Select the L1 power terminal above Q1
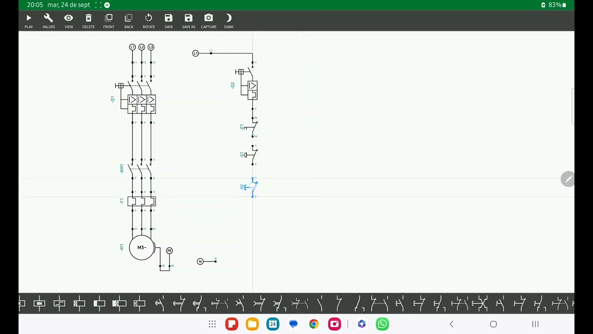The width and height of the screenshot is (593, 334). (132, 47)
